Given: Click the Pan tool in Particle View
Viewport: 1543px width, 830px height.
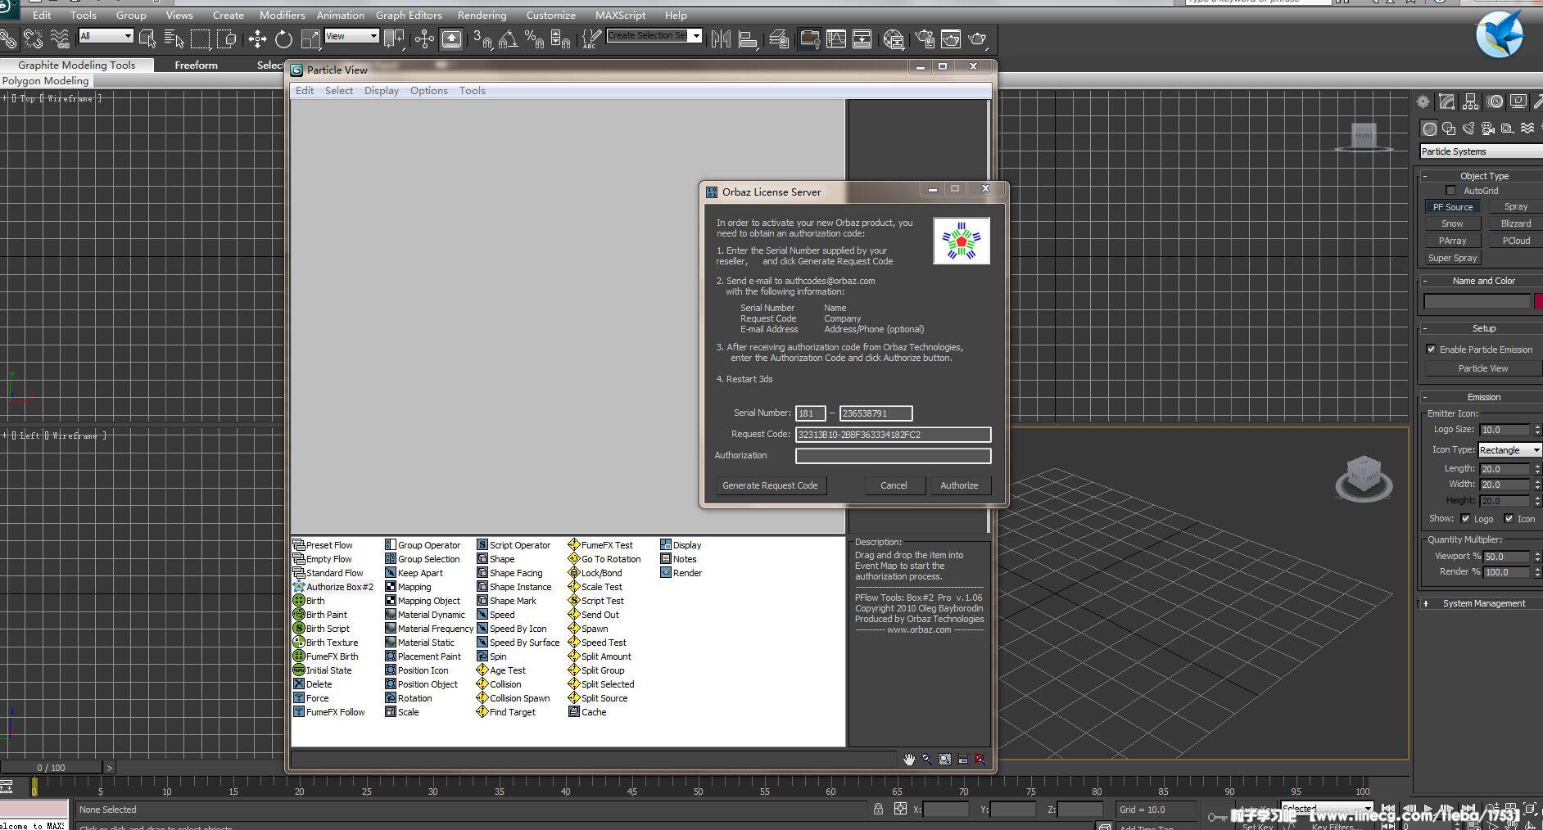Looking at the screenshot, I should pyautogui.click(x=909, y=760).
